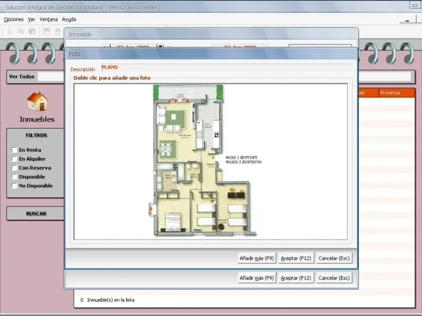Open the Opciones menu
422x316 pixels.
[14, 19]
